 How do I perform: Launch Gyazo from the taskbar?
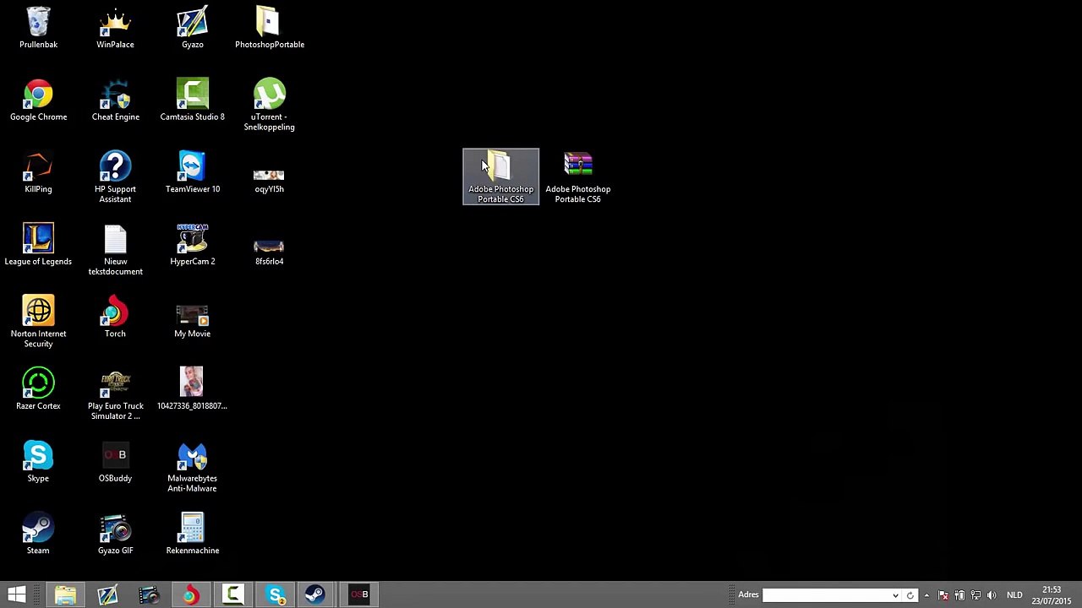107,594
